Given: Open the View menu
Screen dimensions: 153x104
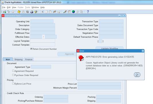Looking at the screenshot, I should pyautogui.click(x=14, y=7).
